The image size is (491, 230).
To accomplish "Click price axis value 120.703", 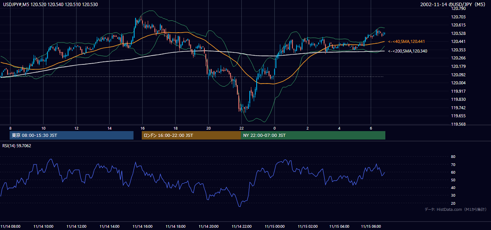I will point(458,17).
